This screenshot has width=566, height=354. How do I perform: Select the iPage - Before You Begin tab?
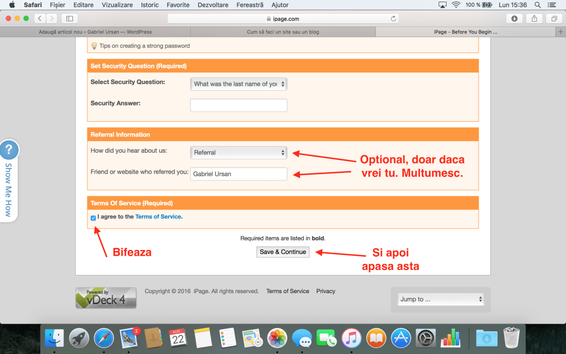465,32
